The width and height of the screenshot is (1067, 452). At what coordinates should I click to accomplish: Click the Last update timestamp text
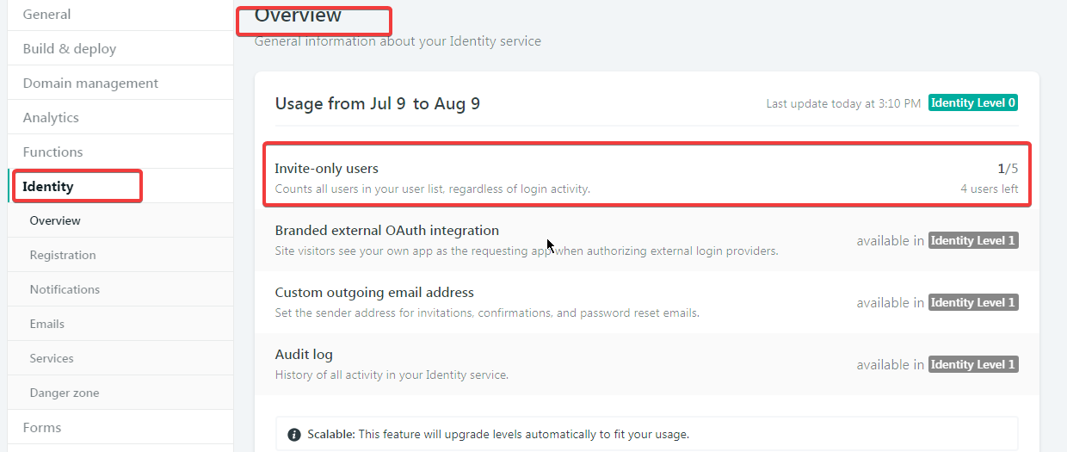843,104
